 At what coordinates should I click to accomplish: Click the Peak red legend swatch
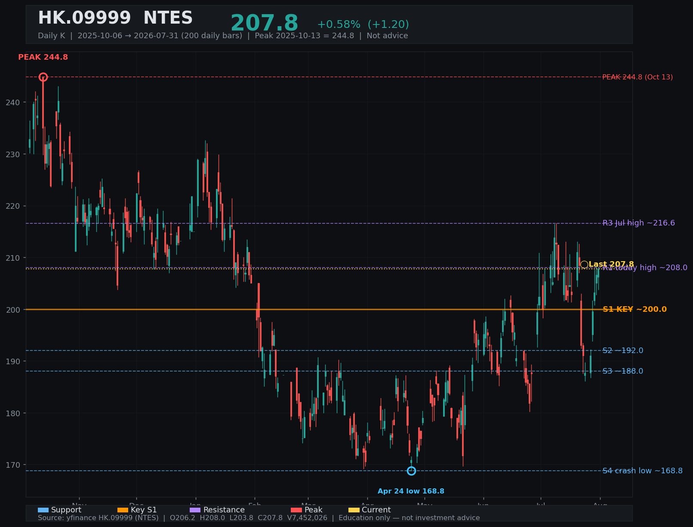pos(296,510)
